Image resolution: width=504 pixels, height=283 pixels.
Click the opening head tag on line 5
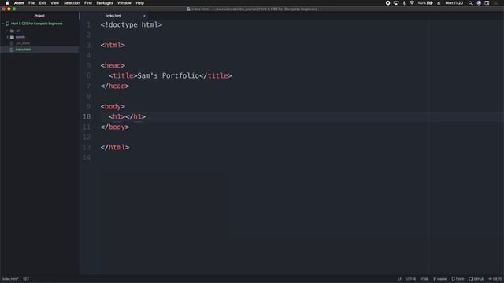(x=113, y=65)
